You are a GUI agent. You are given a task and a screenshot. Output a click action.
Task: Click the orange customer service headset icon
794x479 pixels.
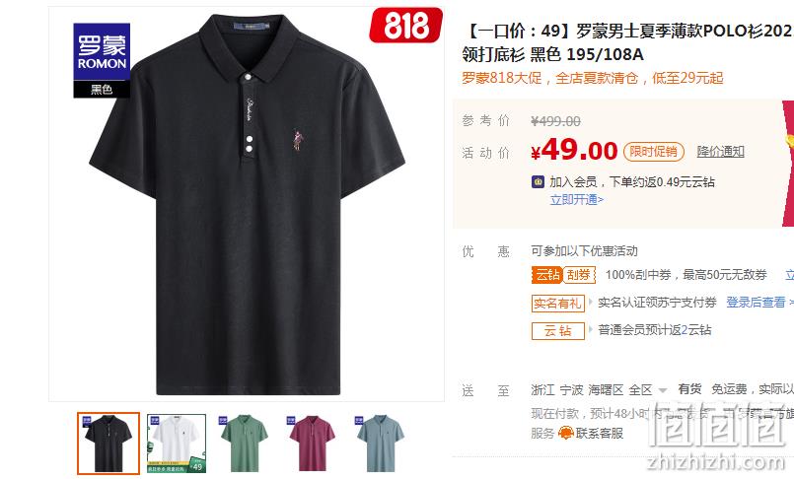(565, 433)
